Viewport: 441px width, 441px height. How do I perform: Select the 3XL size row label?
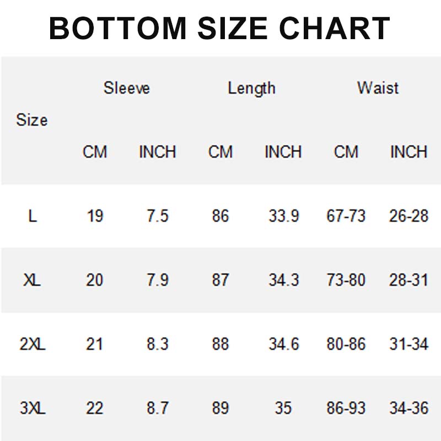click(33, 408)
